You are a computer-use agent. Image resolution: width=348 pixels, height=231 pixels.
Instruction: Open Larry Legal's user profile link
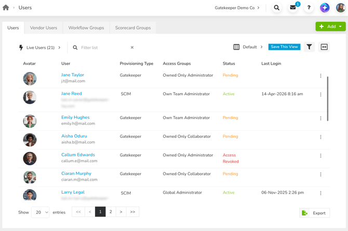[73, 192]
